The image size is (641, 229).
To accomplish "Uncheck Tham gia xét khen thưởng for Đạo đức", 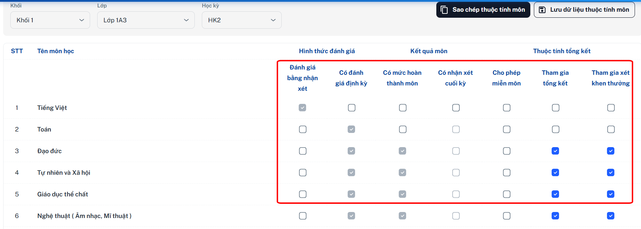I will point(611,151).
